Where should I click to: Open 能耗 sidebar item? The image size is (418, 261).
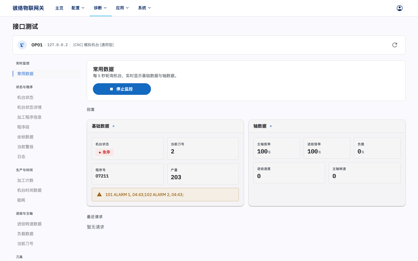[46, 200]
